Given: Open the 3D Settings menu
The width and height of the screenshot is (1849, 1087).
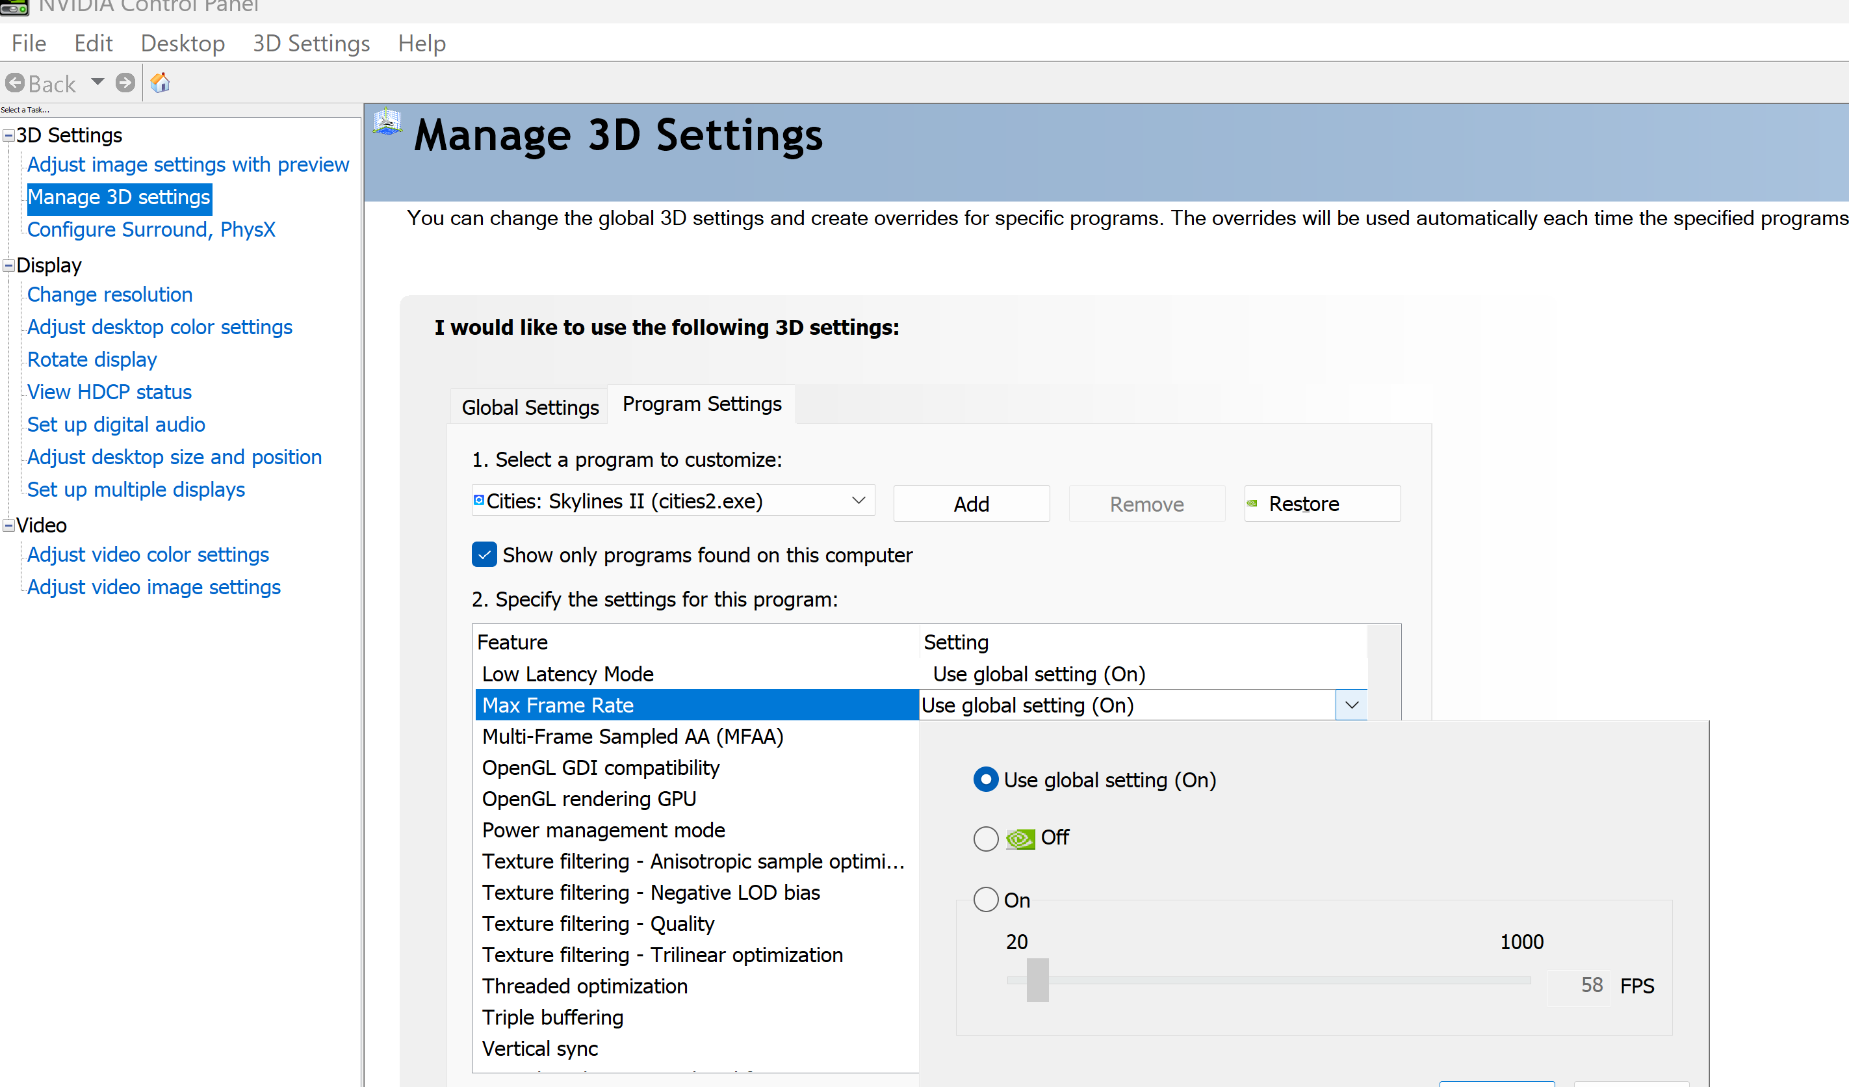Looking at the screenshot, I should (x=311, y=44).
